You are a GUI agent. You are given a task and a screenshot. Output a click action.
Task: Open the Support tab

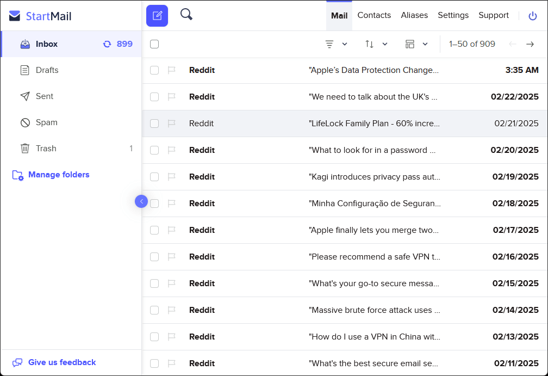(494, 15)
